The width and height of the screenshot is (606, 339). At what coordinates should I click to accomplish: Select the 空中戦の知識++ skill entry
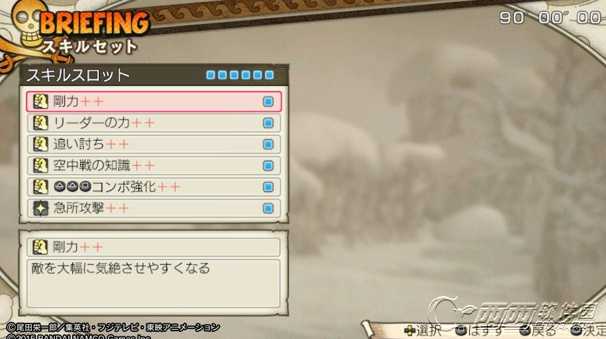point(154,165)
